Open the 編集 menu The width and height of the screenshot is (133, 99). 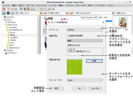click(x=15, y=5)
